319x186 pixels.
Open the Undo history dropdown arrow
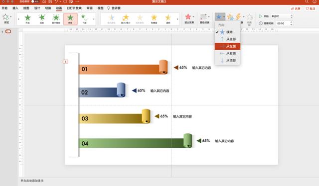(x=60, y=1)
